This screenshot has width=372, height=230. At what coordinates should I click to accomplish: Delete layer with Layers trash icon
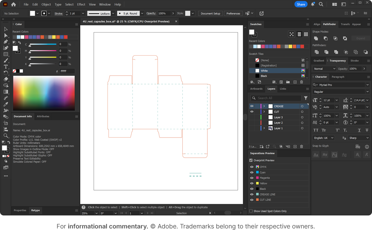(x=302, y=146)
